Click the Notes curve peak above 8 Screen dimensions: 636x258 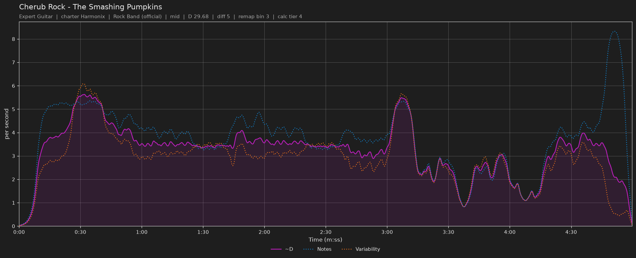pos(614,31)
